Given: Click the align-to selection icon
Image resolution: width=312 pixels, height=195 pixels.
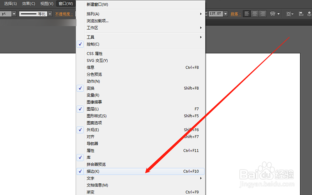Looking at the screenshot, I should 289,14.
